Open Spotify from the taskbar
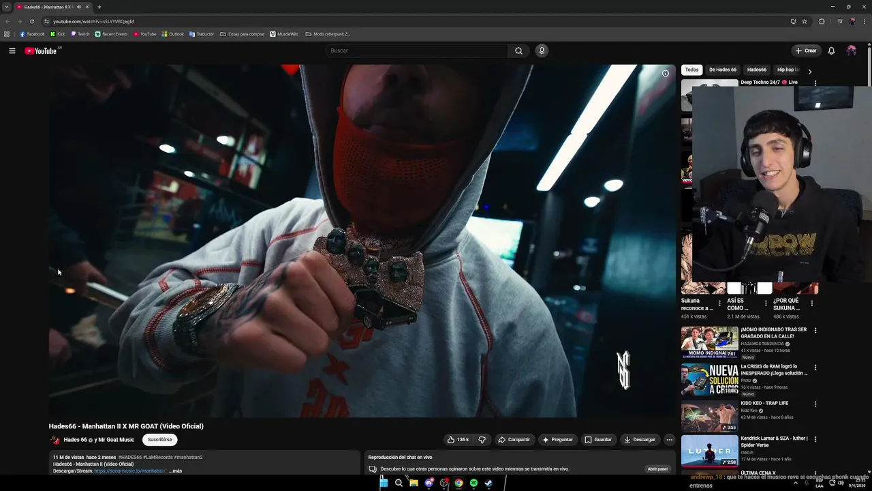The image size is (872, 491). (473, 483)
